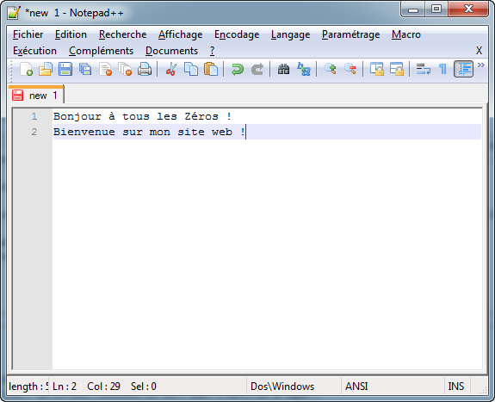
Task: Click the Dos\Windows status bar field
Action: 294,387
